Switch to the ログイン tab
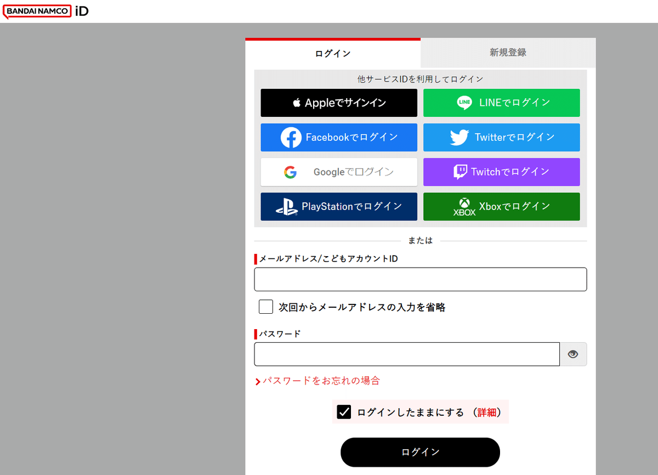658x475 pixels. [333, 53]
